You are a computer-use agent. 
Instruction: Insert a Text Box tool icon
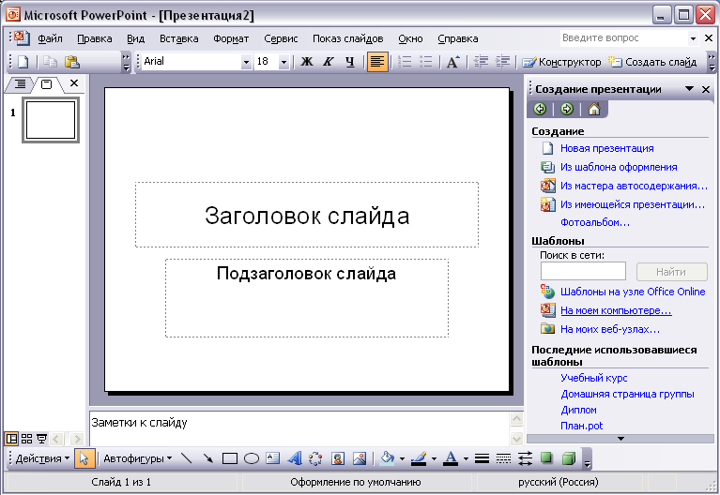pos(273,458)
